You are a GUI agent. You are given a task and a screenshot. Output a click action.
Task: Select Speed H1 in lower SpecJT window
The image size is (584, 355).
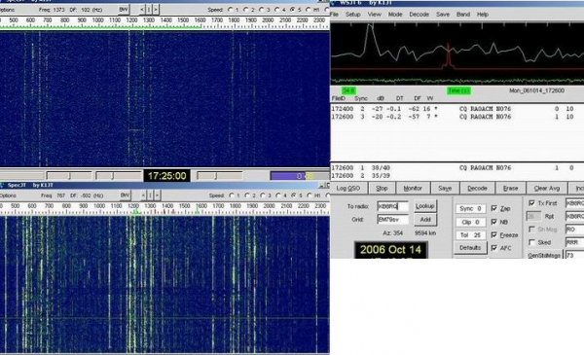310,195
